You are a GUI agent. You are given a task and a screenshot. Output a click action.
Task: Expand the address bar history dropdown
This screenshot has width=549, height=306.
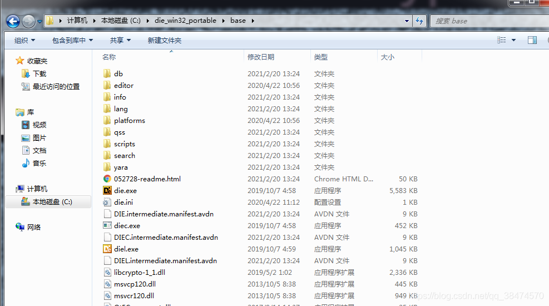click(x=407, y=21)
